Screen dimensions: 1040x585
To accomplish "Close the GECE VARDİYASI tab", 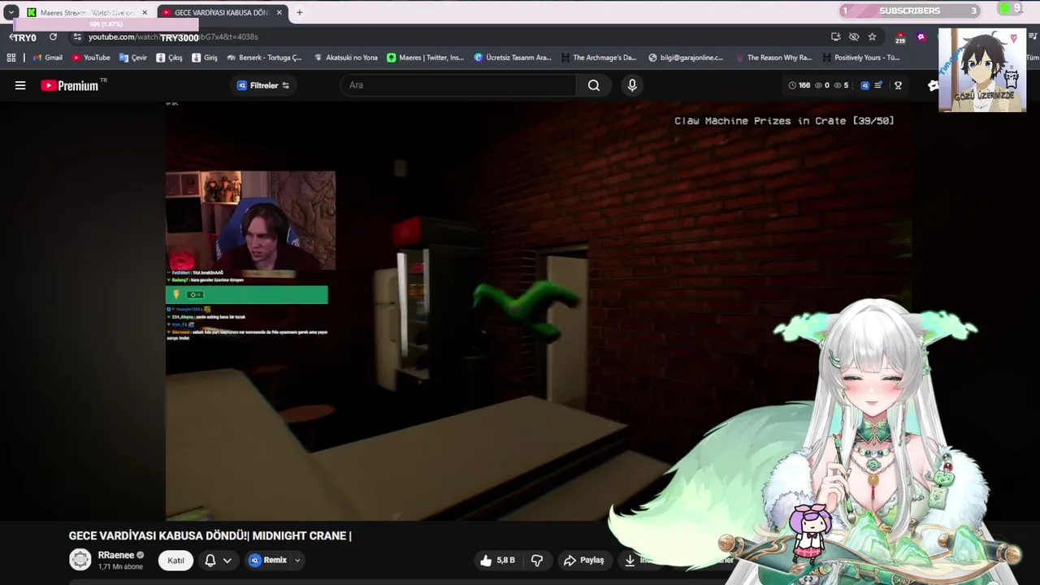I will [x=279, y=12].
